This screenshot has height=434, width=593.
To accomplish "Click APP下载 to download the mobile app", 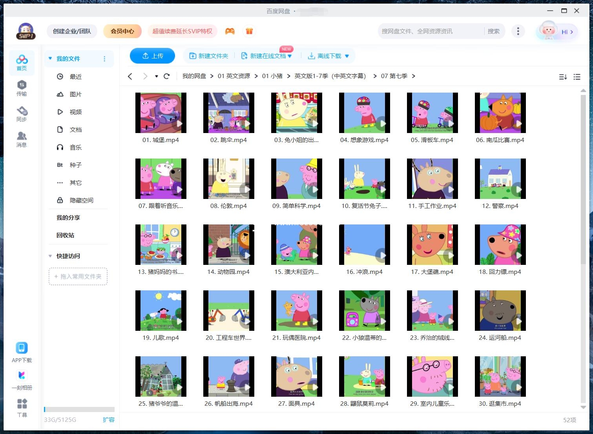I will 22,351.
